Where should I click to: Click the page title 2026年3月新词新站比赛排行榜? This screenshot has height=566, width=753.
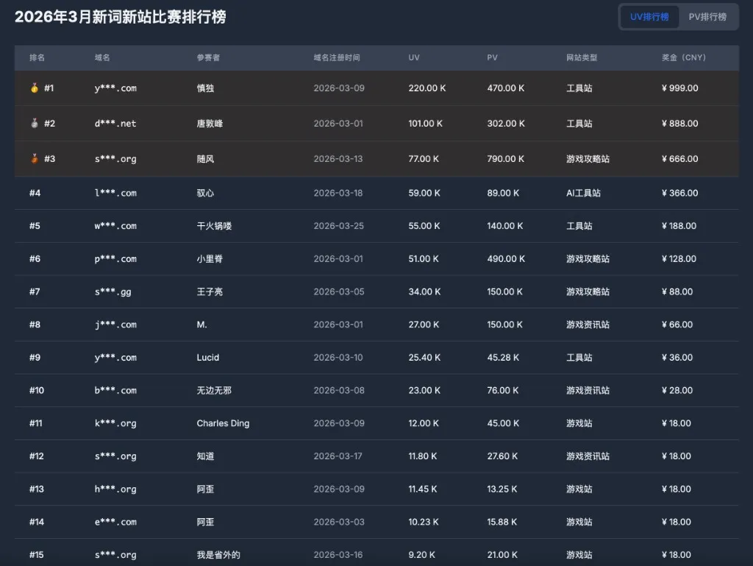point(121,17)
